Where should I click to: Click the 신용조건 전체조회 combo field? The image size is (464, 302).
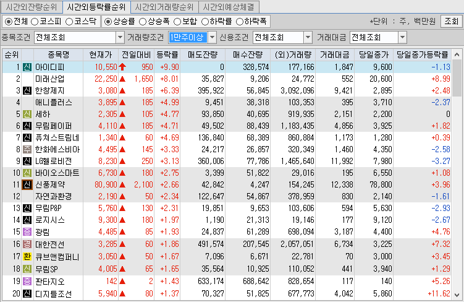279,38
